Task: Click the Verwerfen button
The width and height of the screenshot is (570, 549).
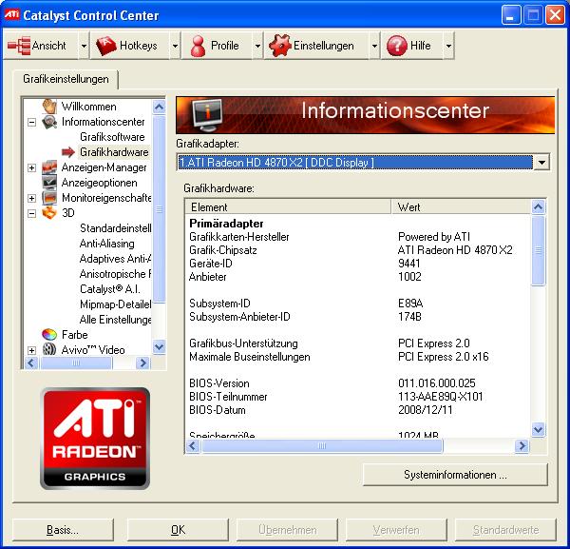Action: [x=396, y=530]
